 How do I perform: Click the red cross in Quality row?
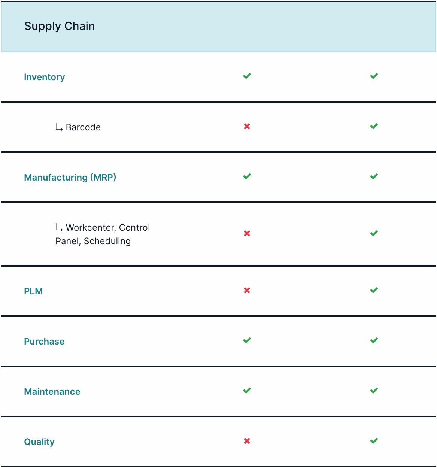247,441
